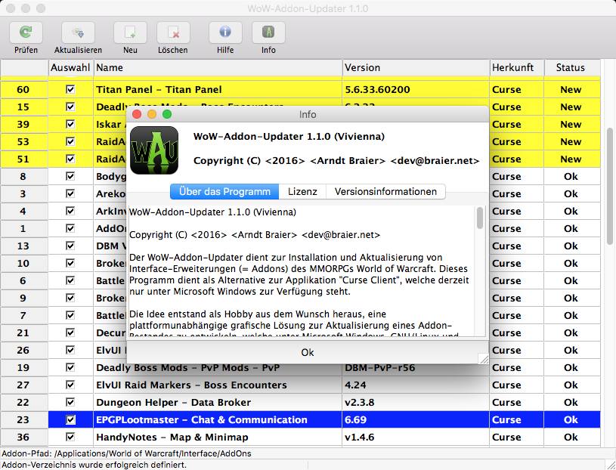Click the 6.69 version cell
Image resolution: width=616 pixels, height=470 pixels.
416,419
